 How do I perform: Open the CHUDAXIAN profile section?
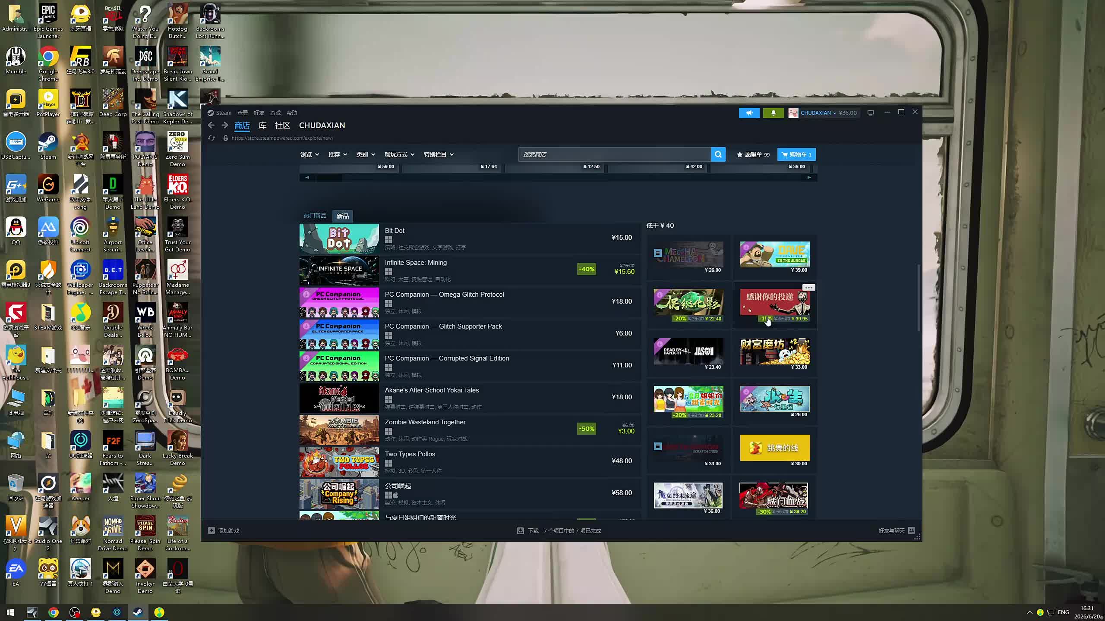pos(322,125)
